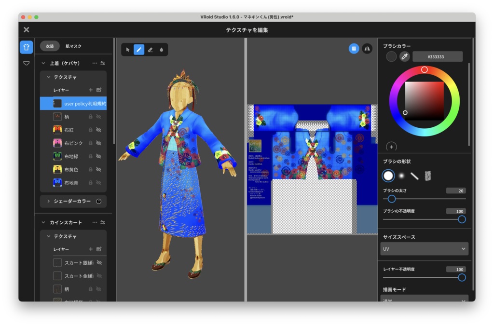494x326 pixels.
Task: Toggle the lock on the 布黄色 layer
Action: (90, 169)
